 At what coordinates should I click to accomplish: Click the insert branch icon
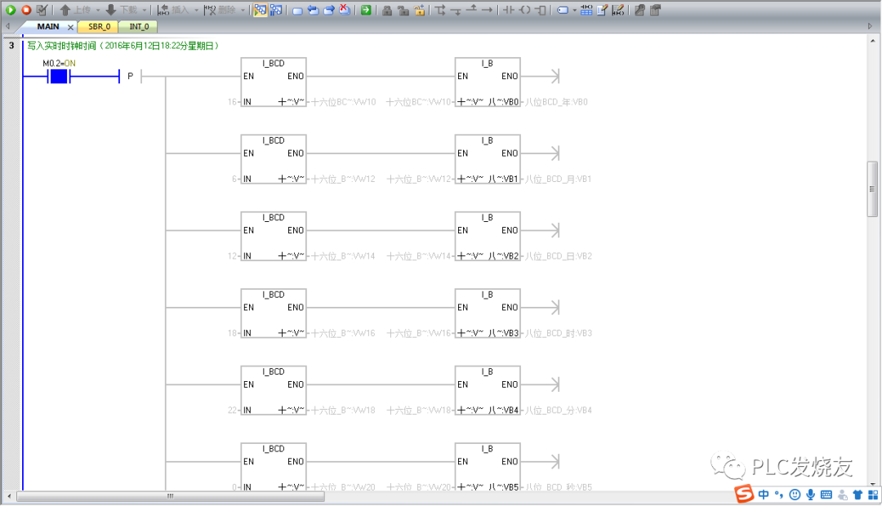pyautogui.click(x=440, y=10)
